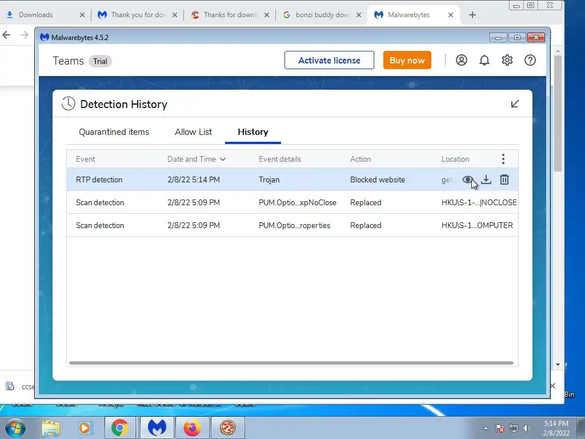The image size is (585, 439).
Task: Click the browser forward arrow
Action: [x=24, y=35]
